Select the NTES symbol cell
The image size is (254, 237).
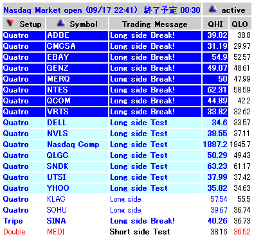point(77,90)
